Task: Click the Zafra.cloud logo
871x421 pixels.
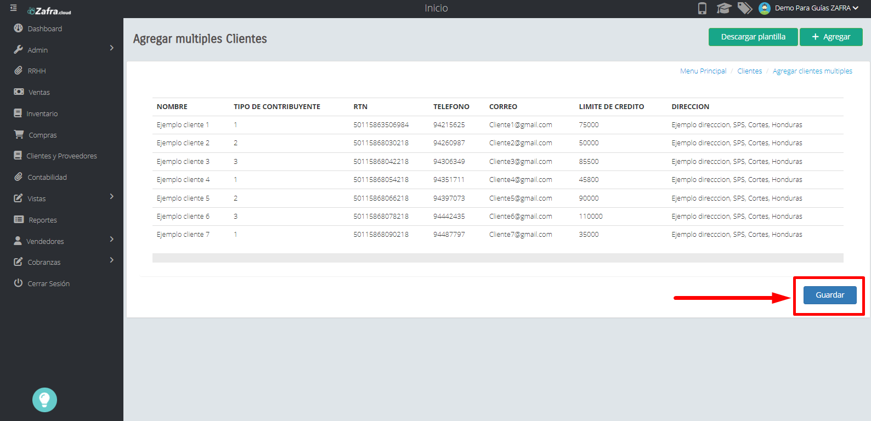Action: pyautogui.click(x=49, y=11)
